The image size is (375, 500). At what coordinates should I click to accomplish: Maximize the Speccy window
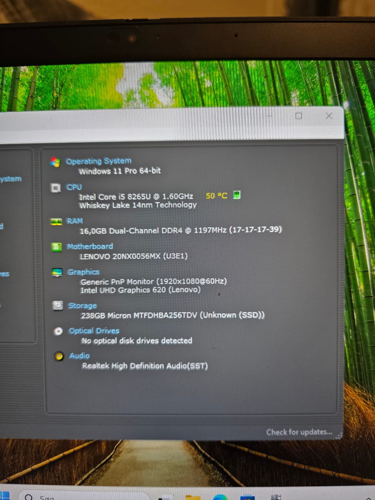[x=298, y=116]
